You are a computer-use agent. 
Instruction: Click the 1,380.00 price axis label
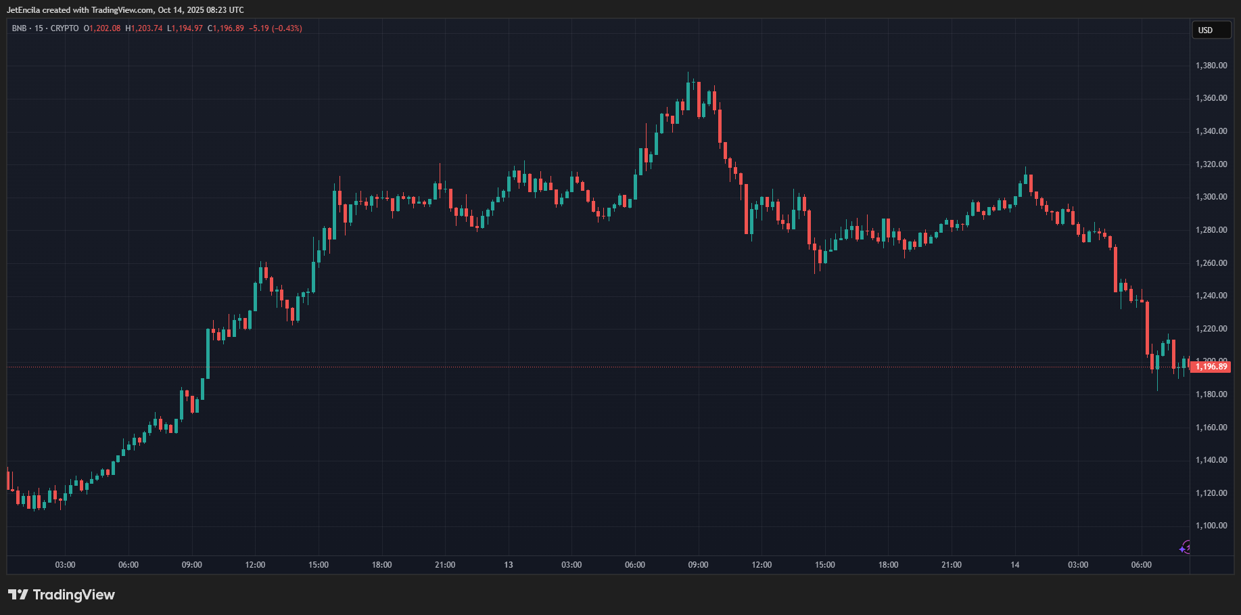(1211, 66)
